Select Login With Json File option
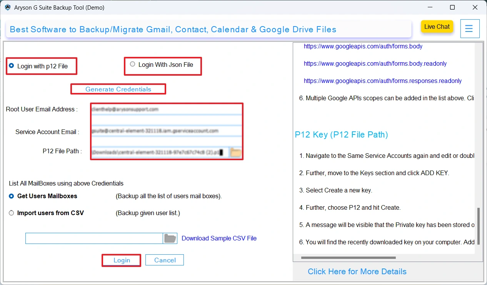 point(162,65)
